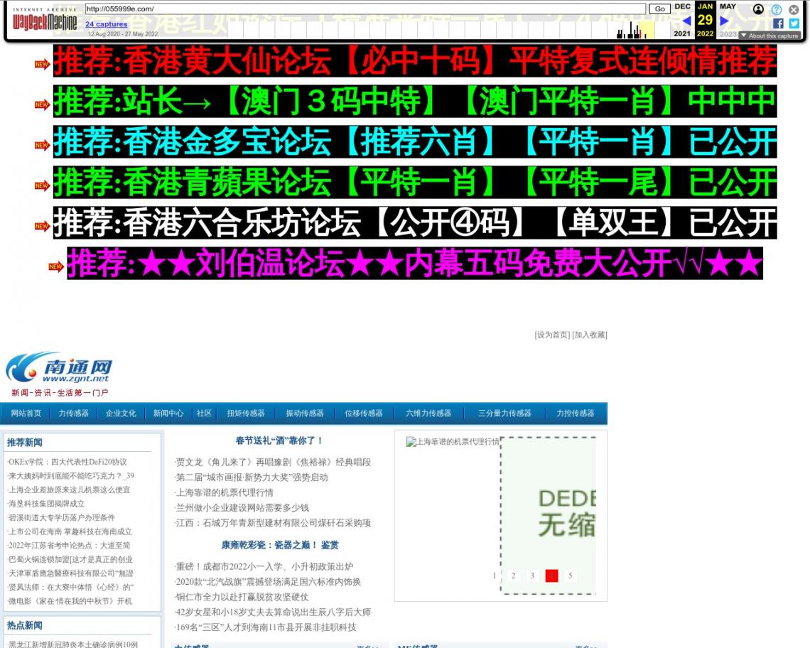
Task: Open 网站首页 in navigation bar
Action: coord(26,414)
